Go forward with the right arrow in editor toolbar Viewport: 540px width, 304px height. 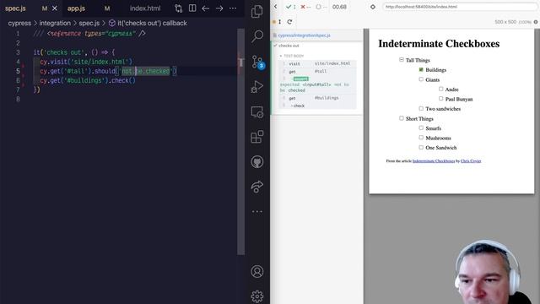pos(219,8)
